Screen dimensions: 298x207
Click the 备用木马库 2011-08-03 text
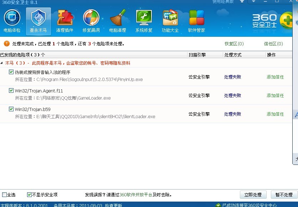pos(78,205)
